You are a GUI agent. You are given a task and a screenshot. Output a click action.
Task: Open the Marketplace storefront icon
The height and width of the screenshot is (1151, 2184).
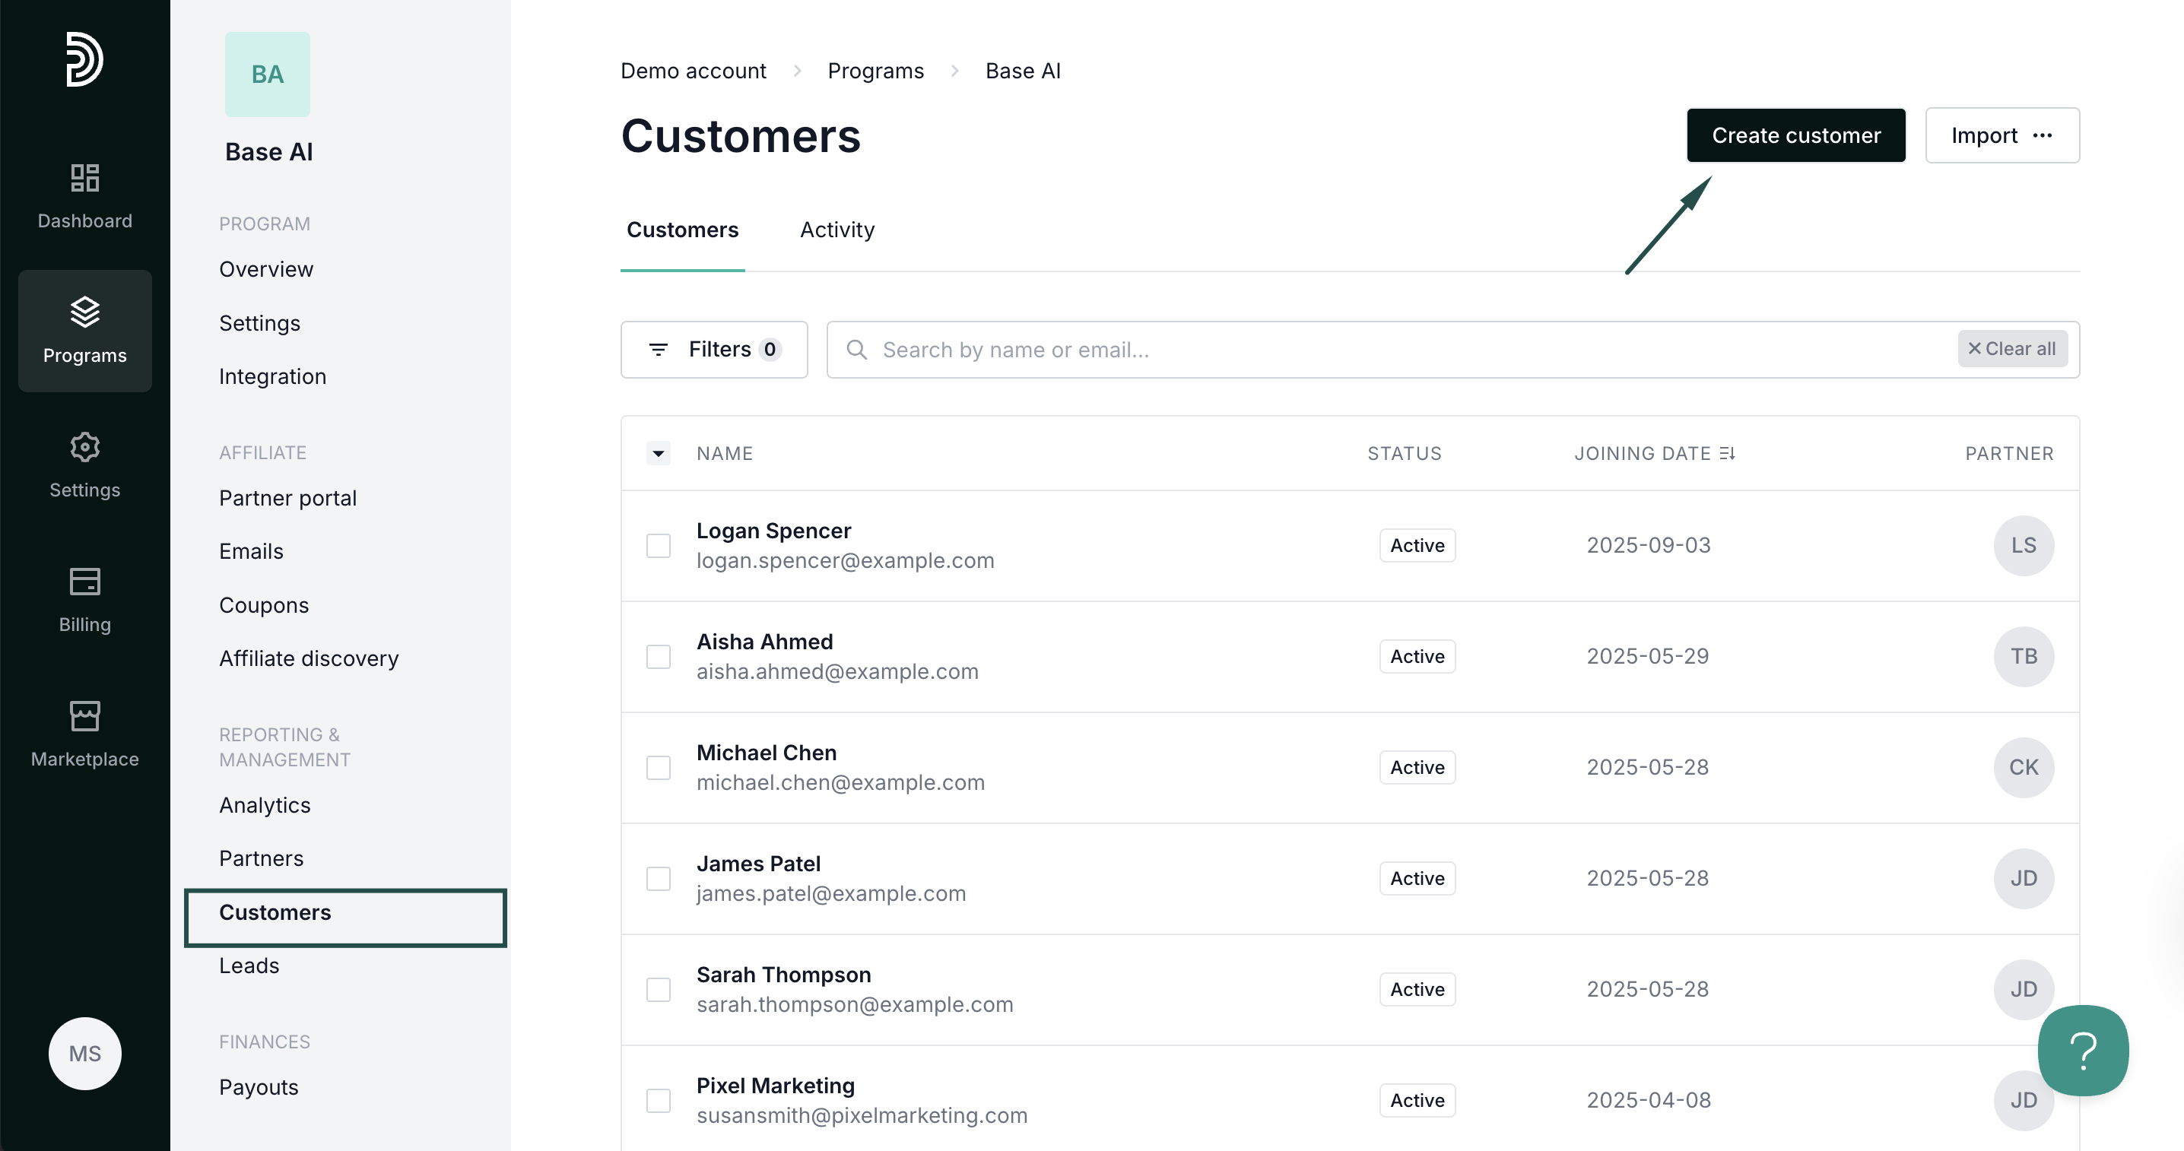coord(84,716)
